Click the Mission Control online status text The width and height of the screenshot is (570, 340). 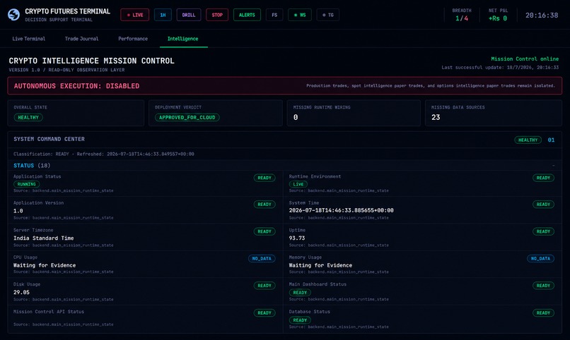pyautogui.click(x=525, y=59)
